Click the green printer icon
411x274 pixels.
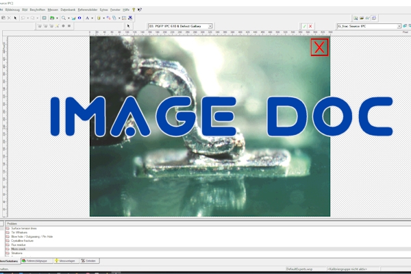pyautogui.click(x=52, y=18)
